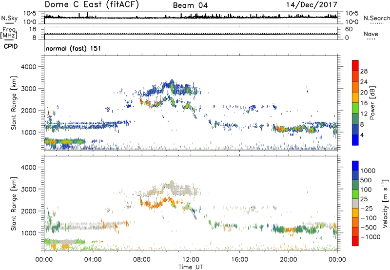Click the '60' tick on the Nave axis
Screen dimensions: 390x270
[x=349, y=29]
